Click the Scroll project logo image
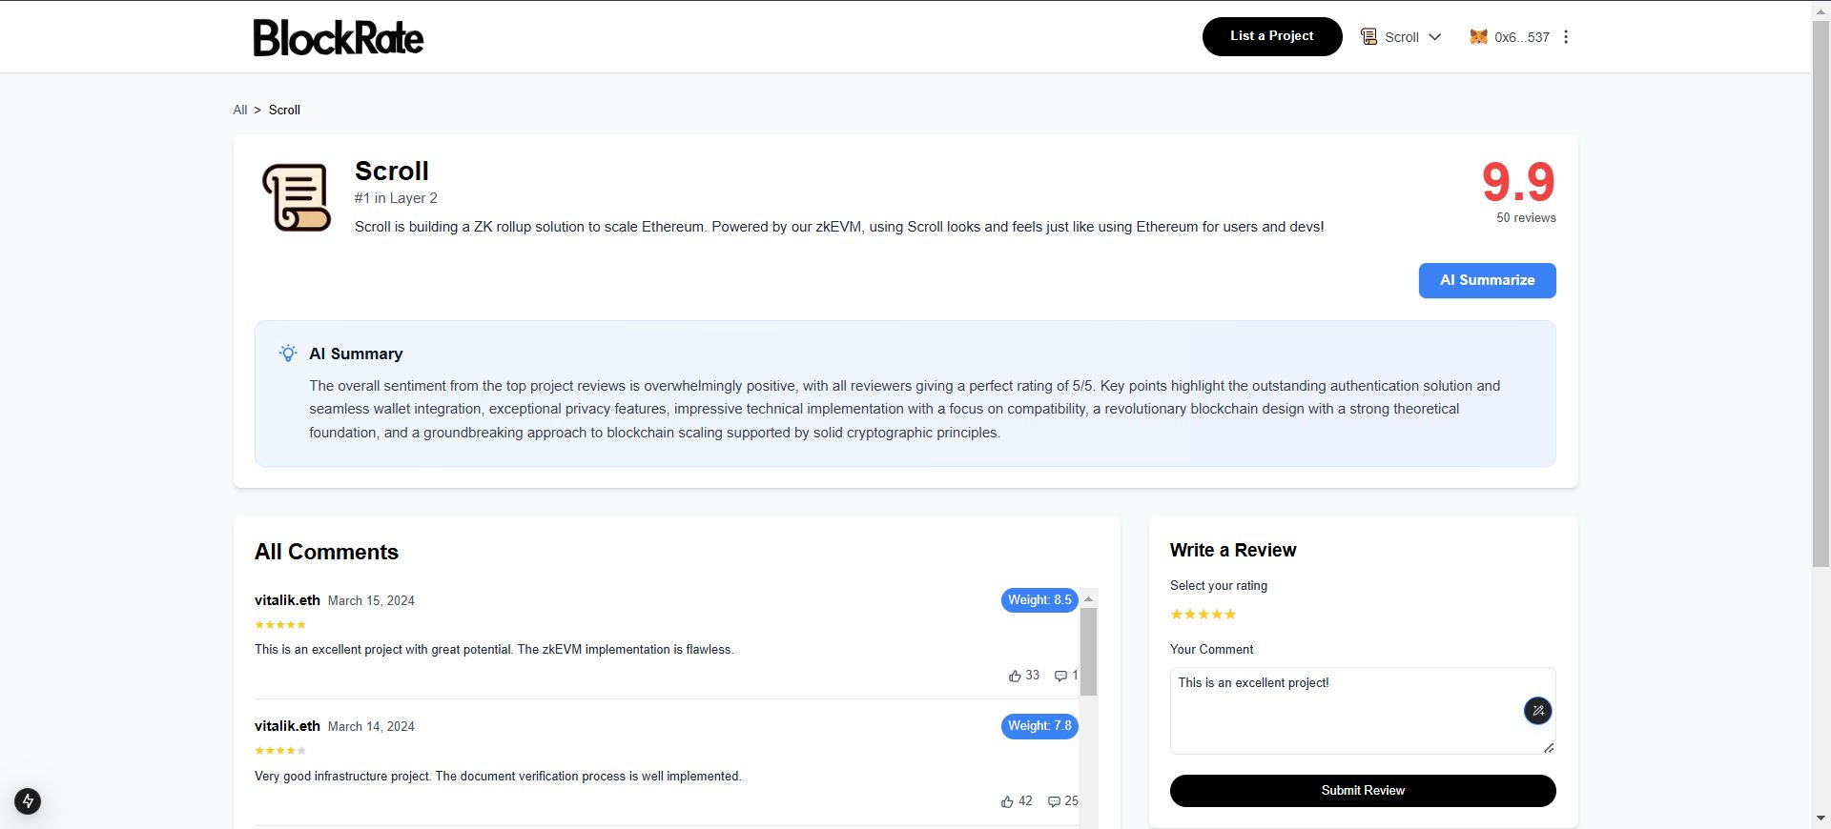 click(x=297, y=197)
